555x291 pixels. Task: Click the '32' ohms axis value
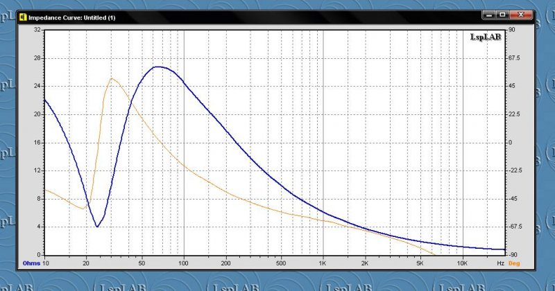click(37, 30)
